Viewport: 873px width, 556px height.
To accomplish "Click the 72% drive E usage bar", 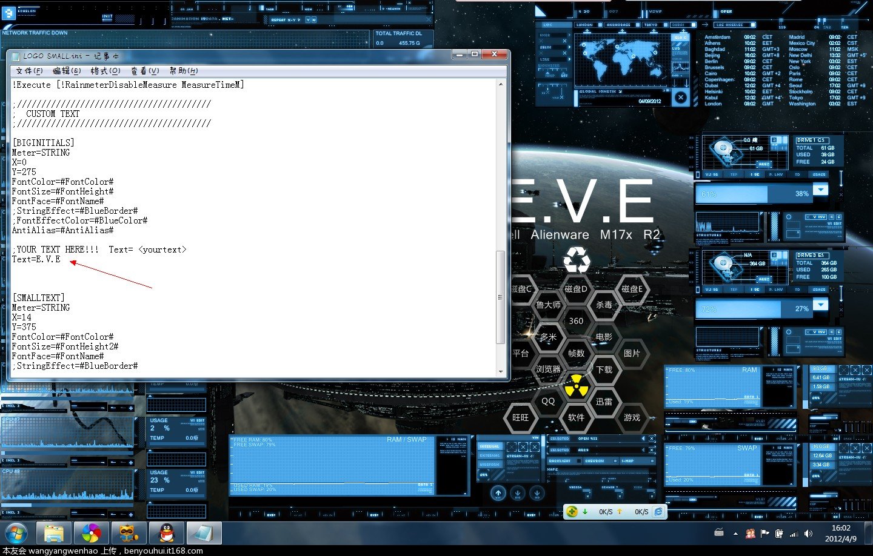I will tap(754, 309).
